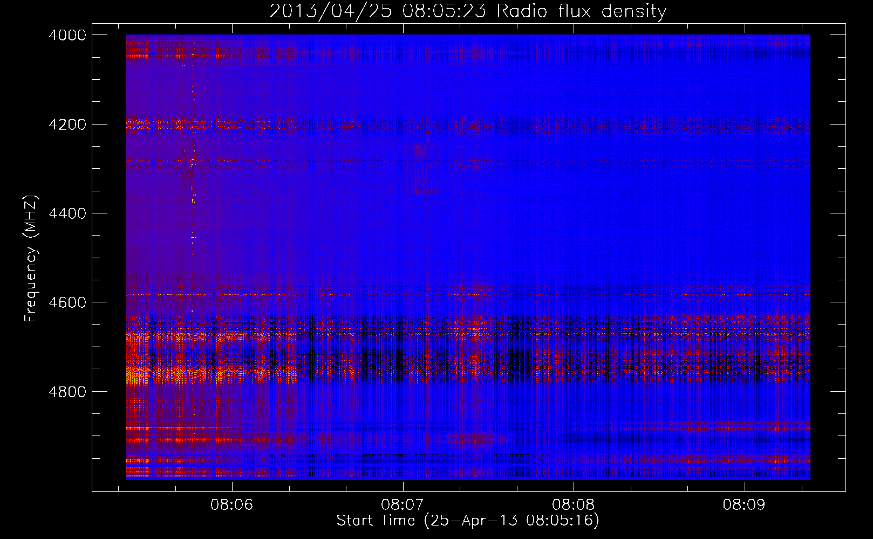Click the 4600 frequency tick label
The height and width of the screenshot is (539, 873).
(x=67, y=302)
